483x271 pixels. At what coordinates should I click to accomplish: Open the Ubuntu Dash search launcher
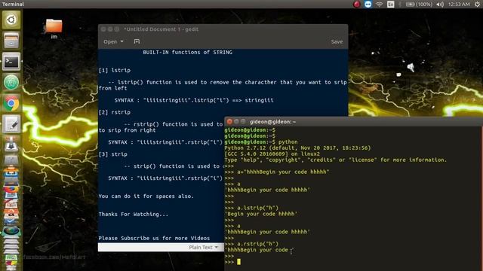tap(11, 20)
